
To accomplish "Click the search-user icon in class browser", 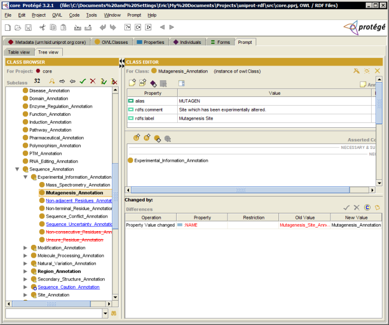I will (x=52, y=81).
